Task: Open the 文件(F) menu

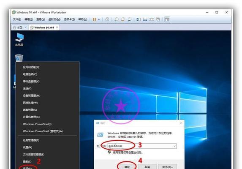Action: (x=17, y=19)
